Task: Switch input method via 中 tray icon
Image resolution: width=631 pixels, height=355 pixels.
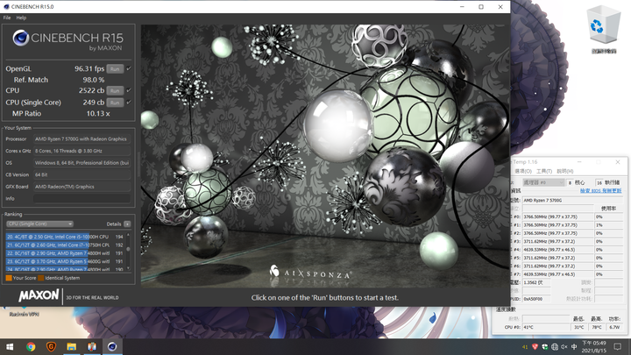Action: [x=574, y=346]
